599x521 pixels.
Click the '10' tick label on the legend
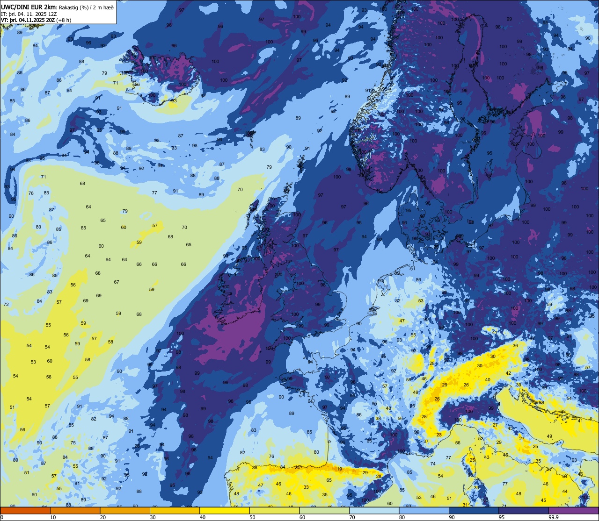click(53, 517)
